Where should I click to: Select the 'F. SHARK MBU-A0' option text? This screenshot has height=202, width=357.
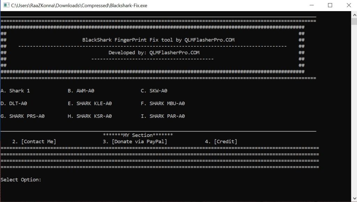coord(163,104)
